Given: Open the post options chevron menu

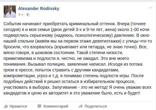Looking at the screenshot, I should click(x=151, y=8).
